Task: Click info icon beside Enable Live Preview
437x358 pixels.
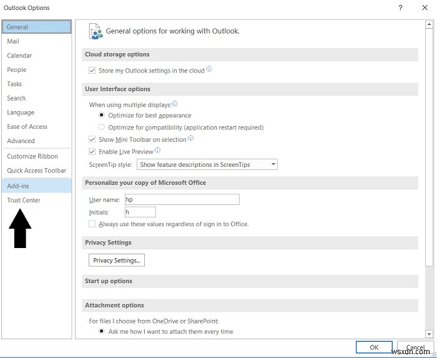Action: pos(157,151)
